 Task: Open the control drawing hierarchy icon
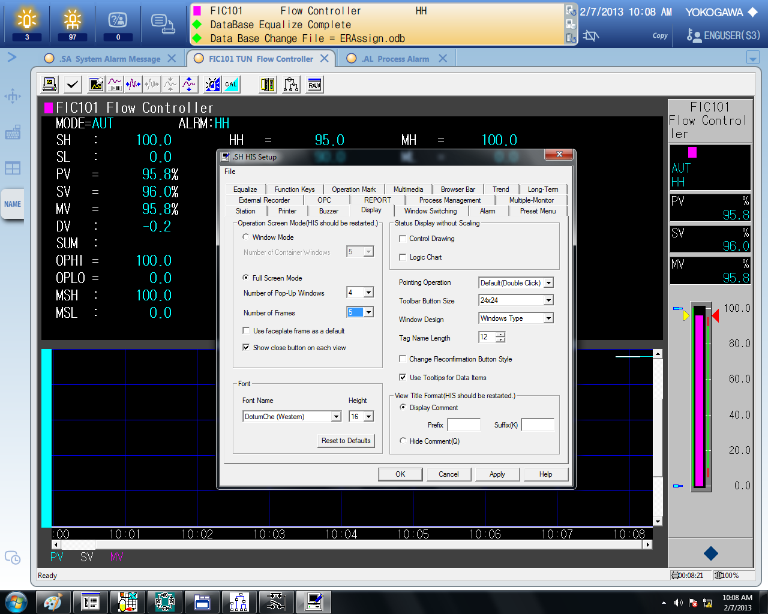[291, 85]
